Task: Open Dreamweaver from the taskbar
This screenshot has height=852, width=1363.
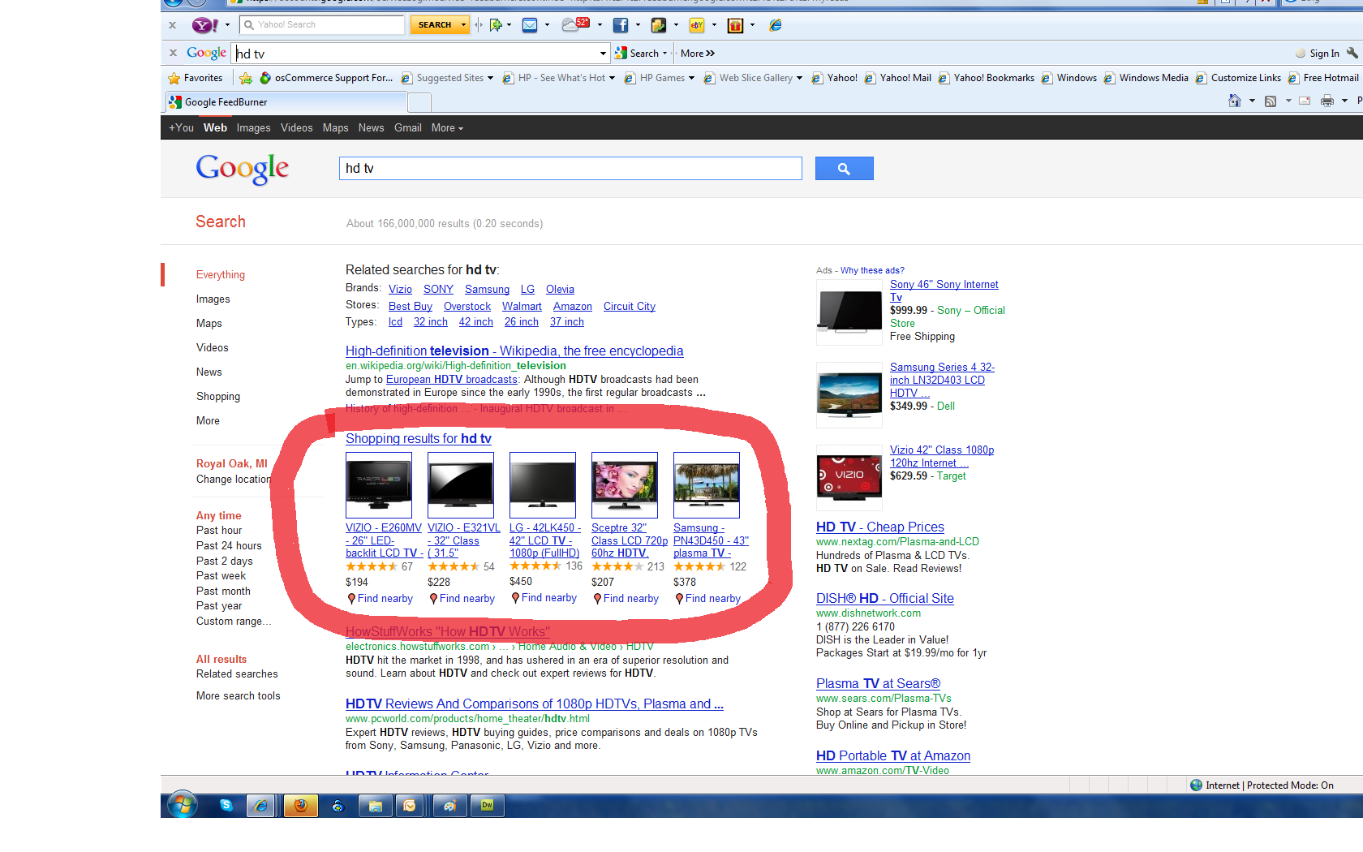Action: [x=488, y=806]
